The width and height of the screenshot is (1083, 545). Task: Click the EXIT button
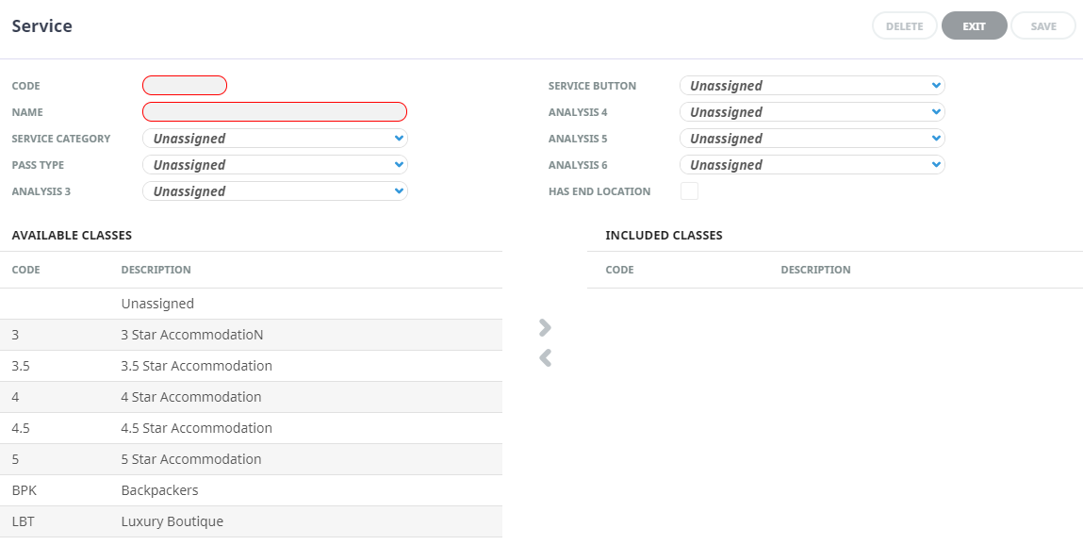[x=974, y=25]
